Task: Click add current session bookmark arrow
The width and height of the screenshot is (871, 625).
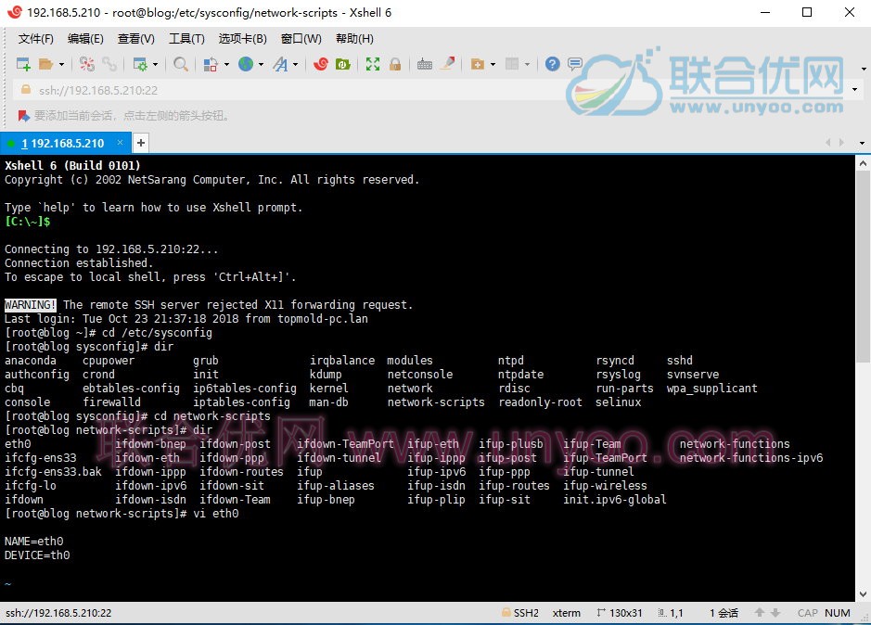Action: [x=23, y=116]
